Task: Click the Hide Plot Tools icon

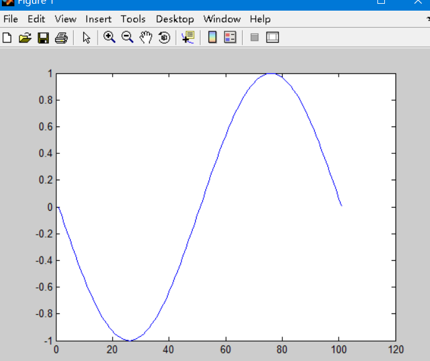Action: [255, 38]
